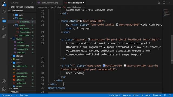Click the bg-blue-500 color swatch

[104, 65]
